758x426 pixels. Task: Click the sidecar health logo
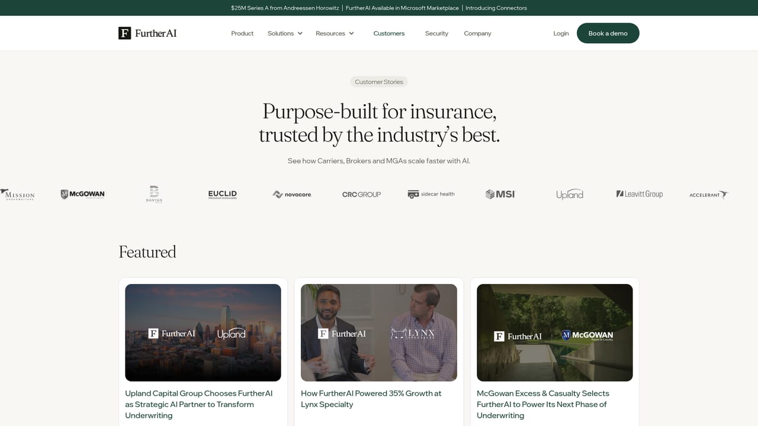[x=431, y=194]
